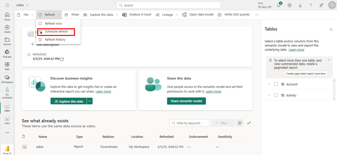This screenshot has width=337, height=155.
Task: Click the Create plus icon in sidebar
Action: point(7,29)
